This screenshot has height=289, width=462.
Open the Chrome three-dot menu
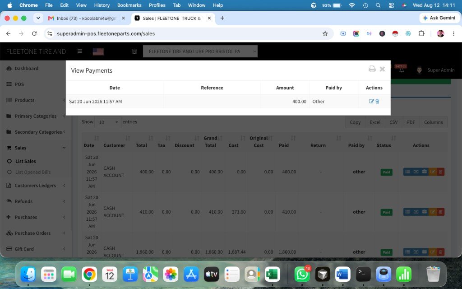pyautogui.click(x=453, y=33)
